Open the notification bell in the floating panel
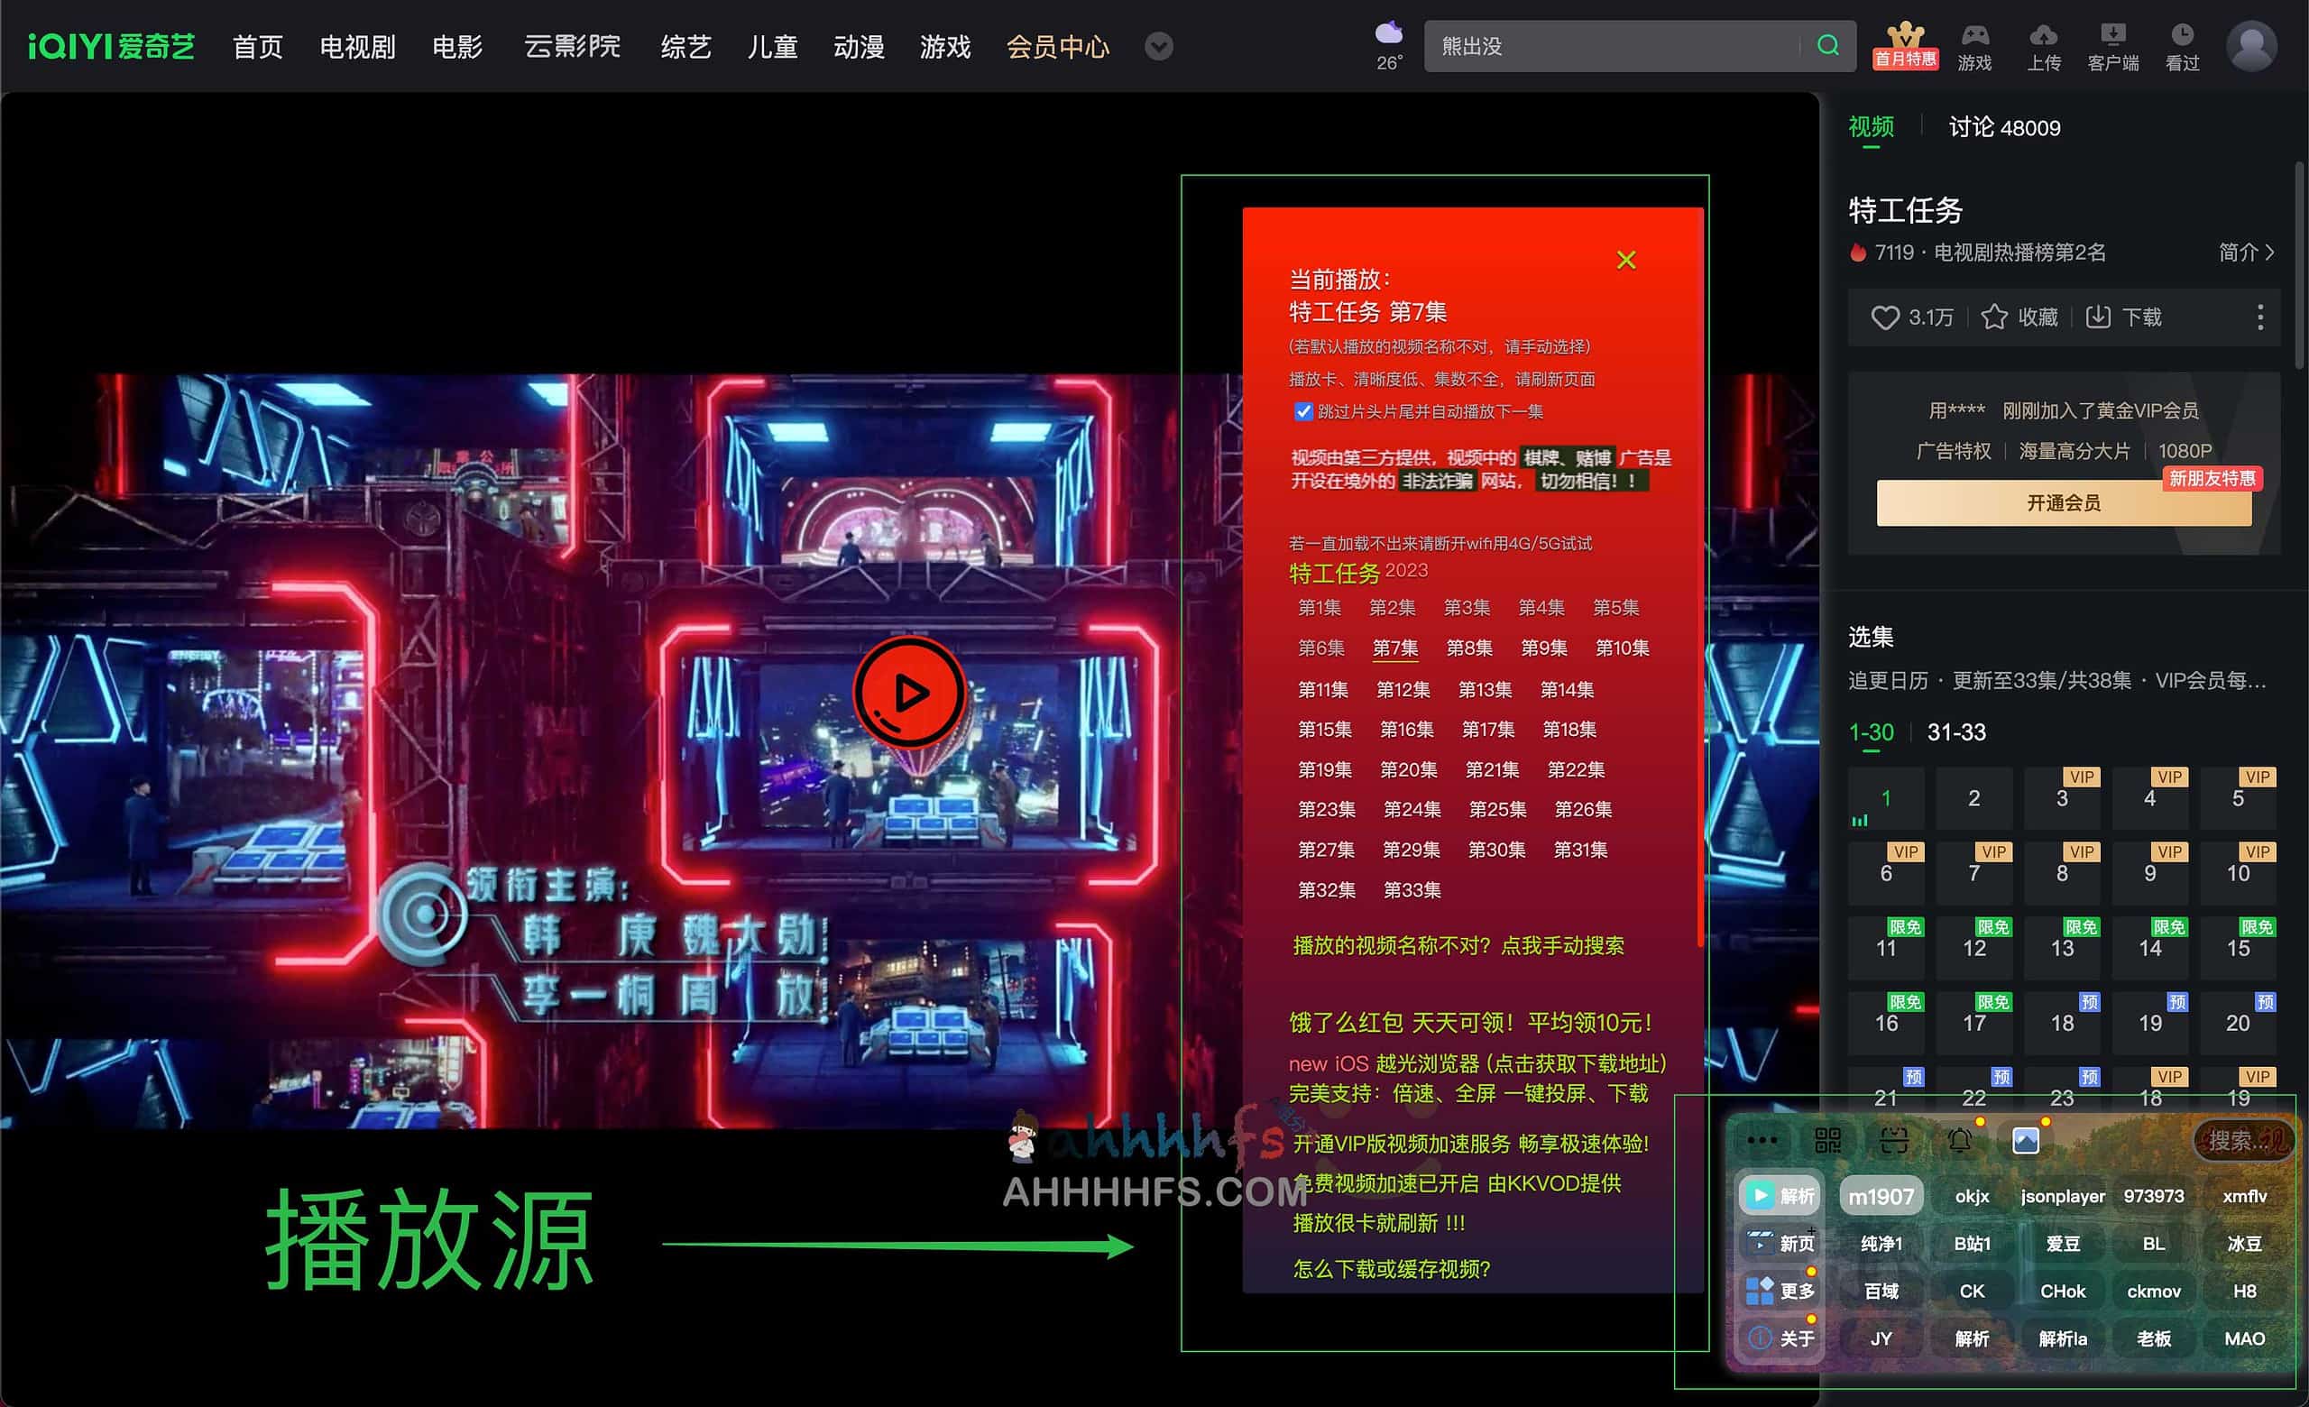This screenshot has height=1407, width=2309. (x=1961, y=1141)
